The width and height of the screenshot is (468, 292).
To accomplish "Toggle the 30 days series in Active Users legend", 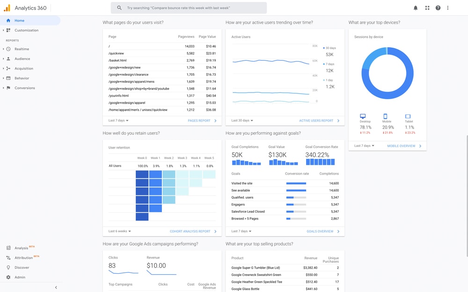I will pos(332,47).
